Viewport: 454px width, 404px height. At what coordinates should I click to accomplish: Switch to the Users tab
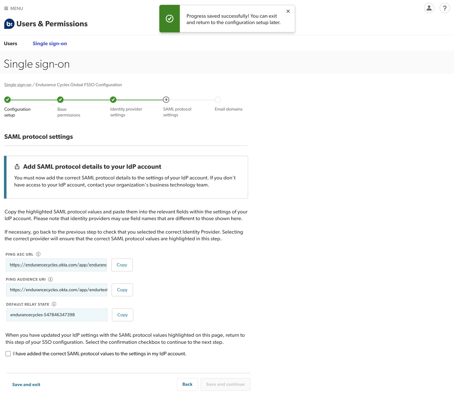coord(11,44)
